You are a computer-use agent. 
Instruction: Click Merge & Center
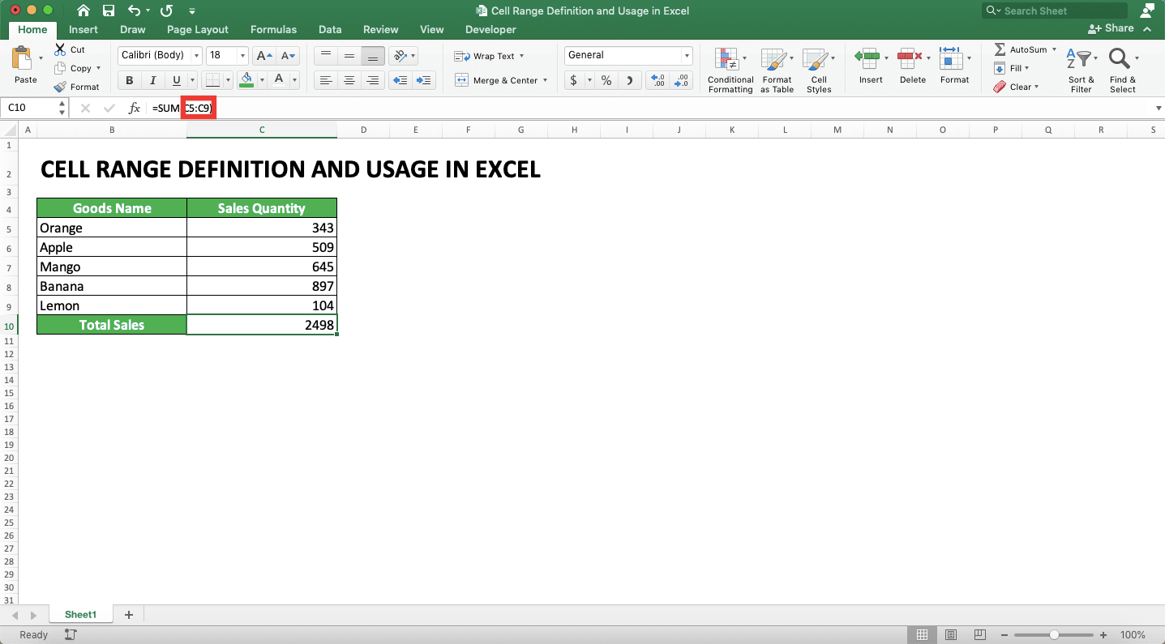496,80
